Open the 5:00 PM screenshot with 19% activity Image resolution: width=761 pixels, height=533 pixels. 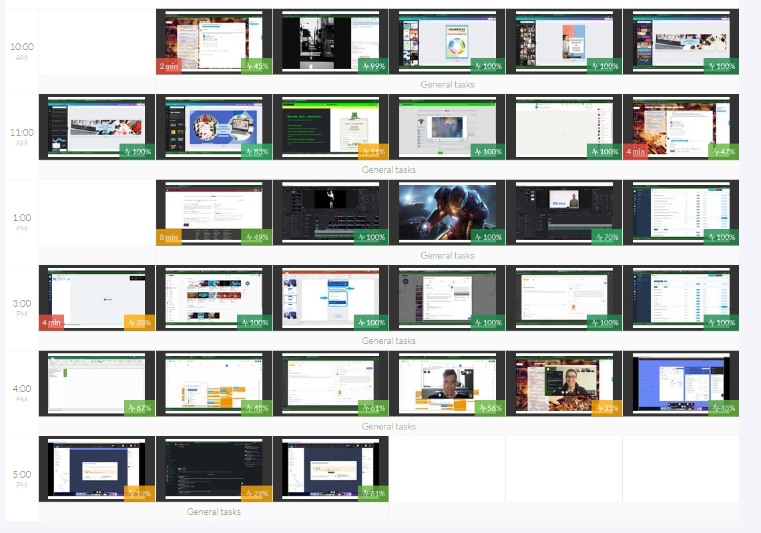click(x=97, y=468)
